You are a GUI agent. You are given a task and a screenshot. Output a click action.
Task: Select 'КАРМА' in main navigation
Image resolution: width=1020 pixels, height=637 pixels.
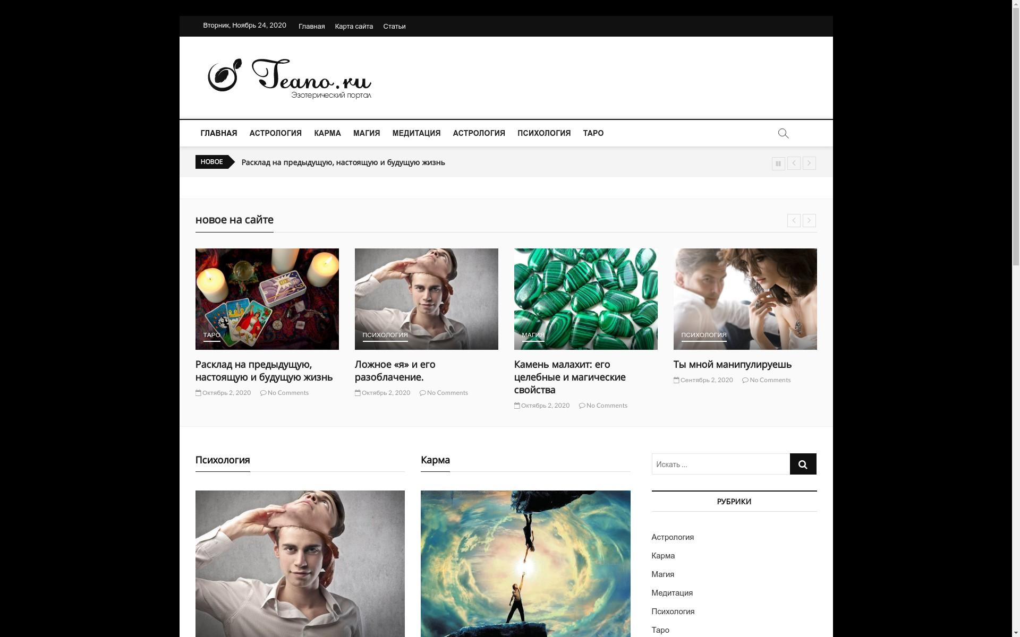[x=327, y=133]
